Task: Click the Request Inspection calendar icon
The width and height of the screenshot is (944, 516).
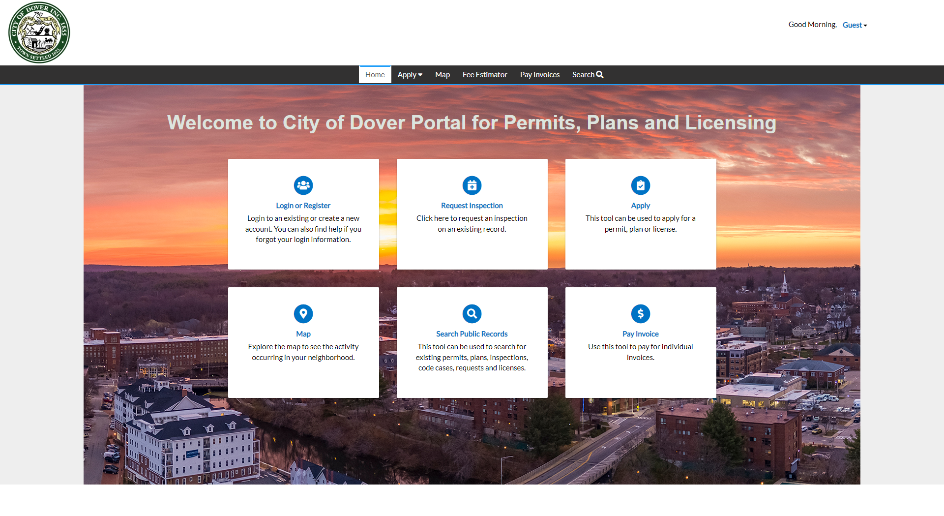Action: tap(472, 185)
